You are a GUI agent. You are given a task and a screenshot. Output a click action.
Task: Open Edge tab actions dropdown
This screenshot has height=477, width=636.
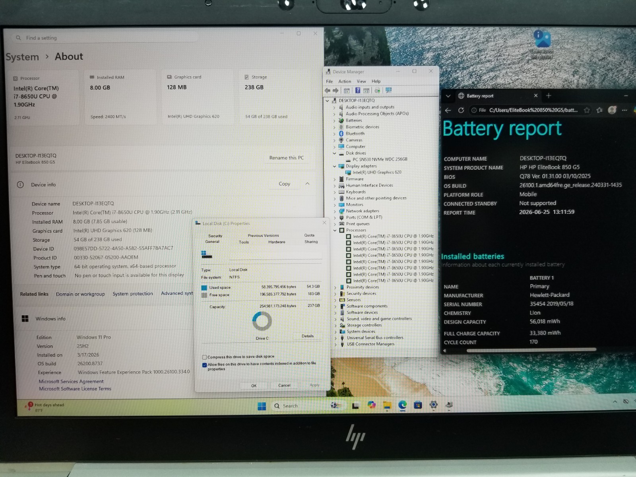pyautogui.click(x=448, y=96)
